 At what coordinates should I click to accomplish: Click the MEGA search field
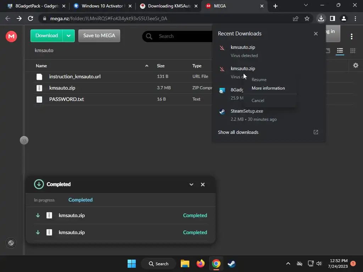coord(177,36)
